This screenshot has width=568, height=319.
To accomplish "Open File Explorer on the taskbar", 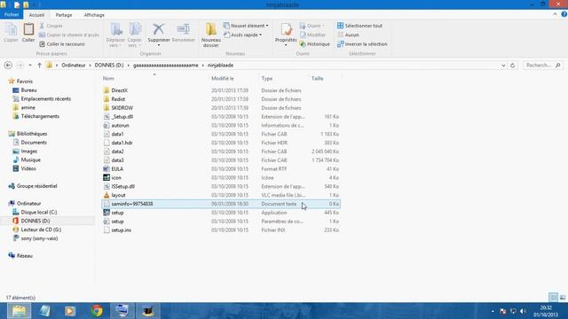I will [19, 311].
